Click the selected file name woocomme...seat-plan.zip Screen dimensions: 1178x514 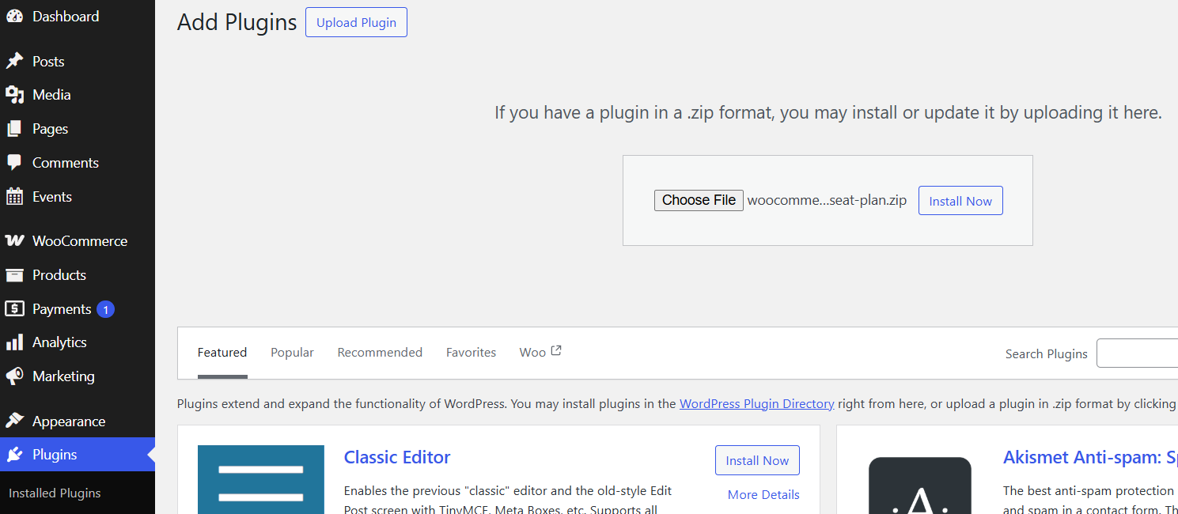[827, 200]
